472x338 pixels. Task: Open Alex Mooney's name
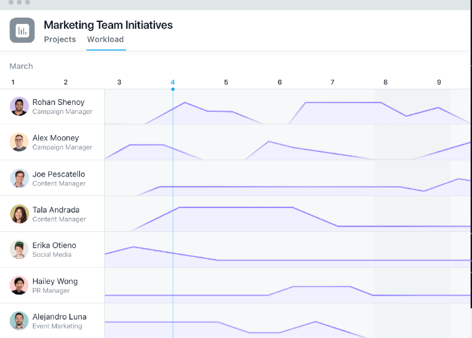click(56, 138)
